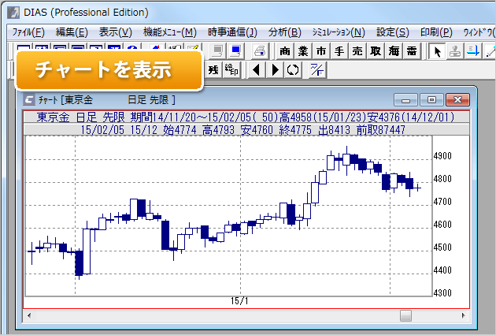The height and width of the screenshot is (335, 496).
Task: Click the 業 toolbar icon
Action: (302, 51)
